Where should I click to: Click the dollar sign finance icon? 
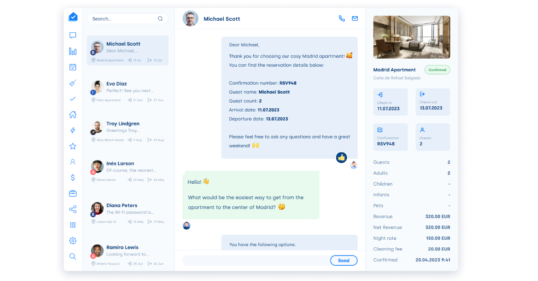tap(73, 177)
